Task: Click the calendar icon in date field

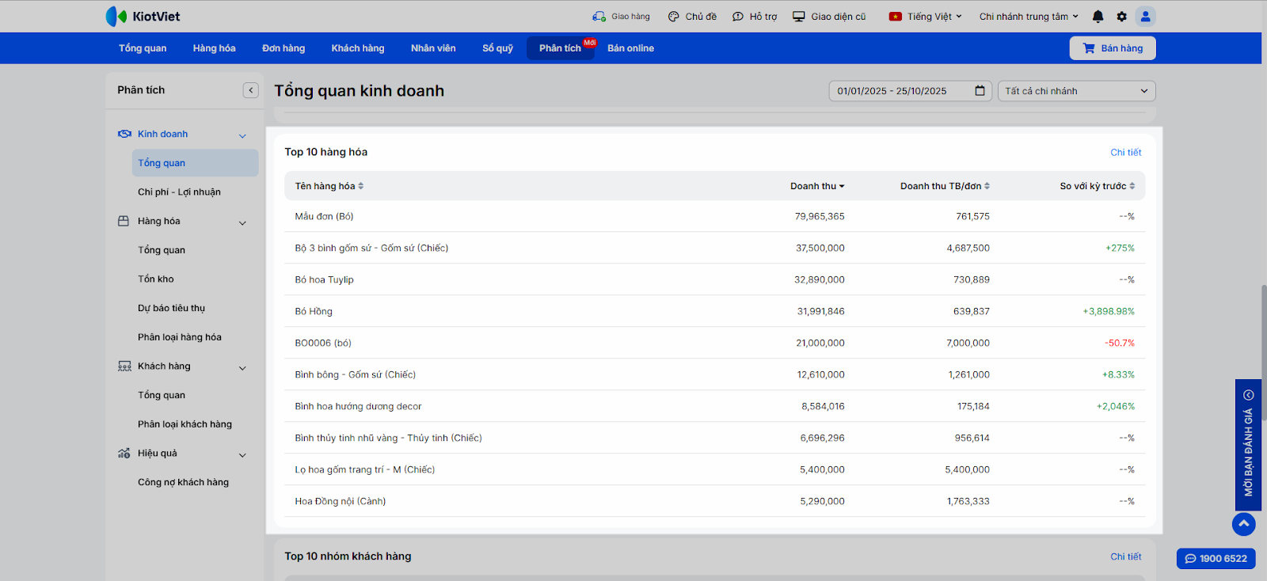Action: click(x=980, y=91)
